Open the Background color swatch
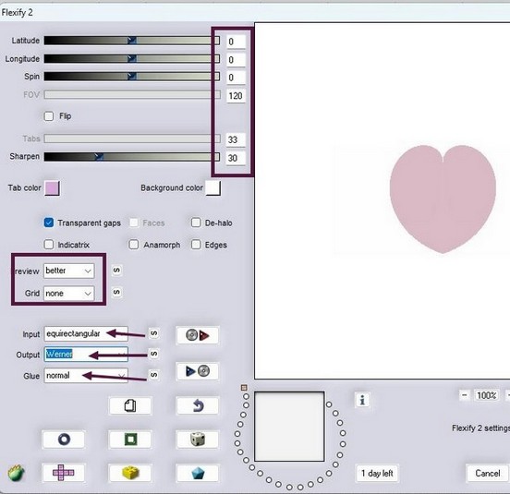 213,188
